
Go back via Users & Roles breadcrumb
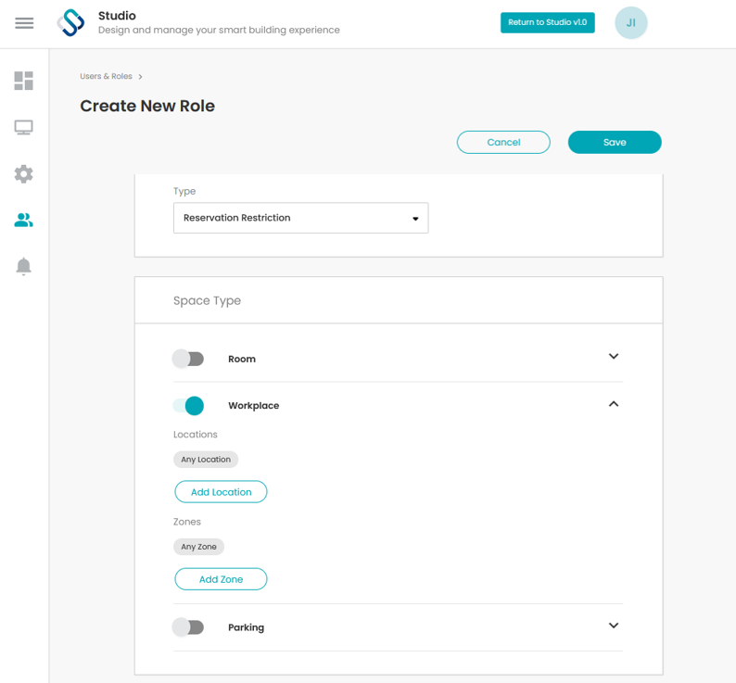(106, 76)
